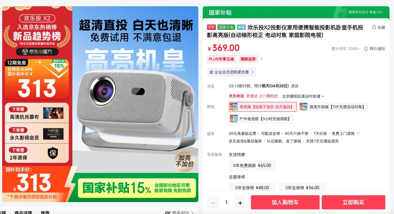
Task: Click the PK product comparison icon
Action: 168,212
